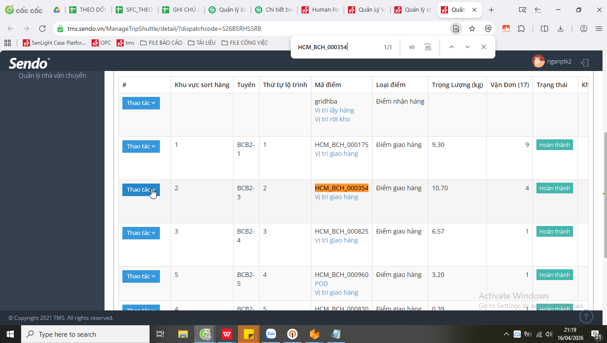The image size is (607, 343).
Task: Click the Trọng Lượng (kg) column header
Action: 457,85
